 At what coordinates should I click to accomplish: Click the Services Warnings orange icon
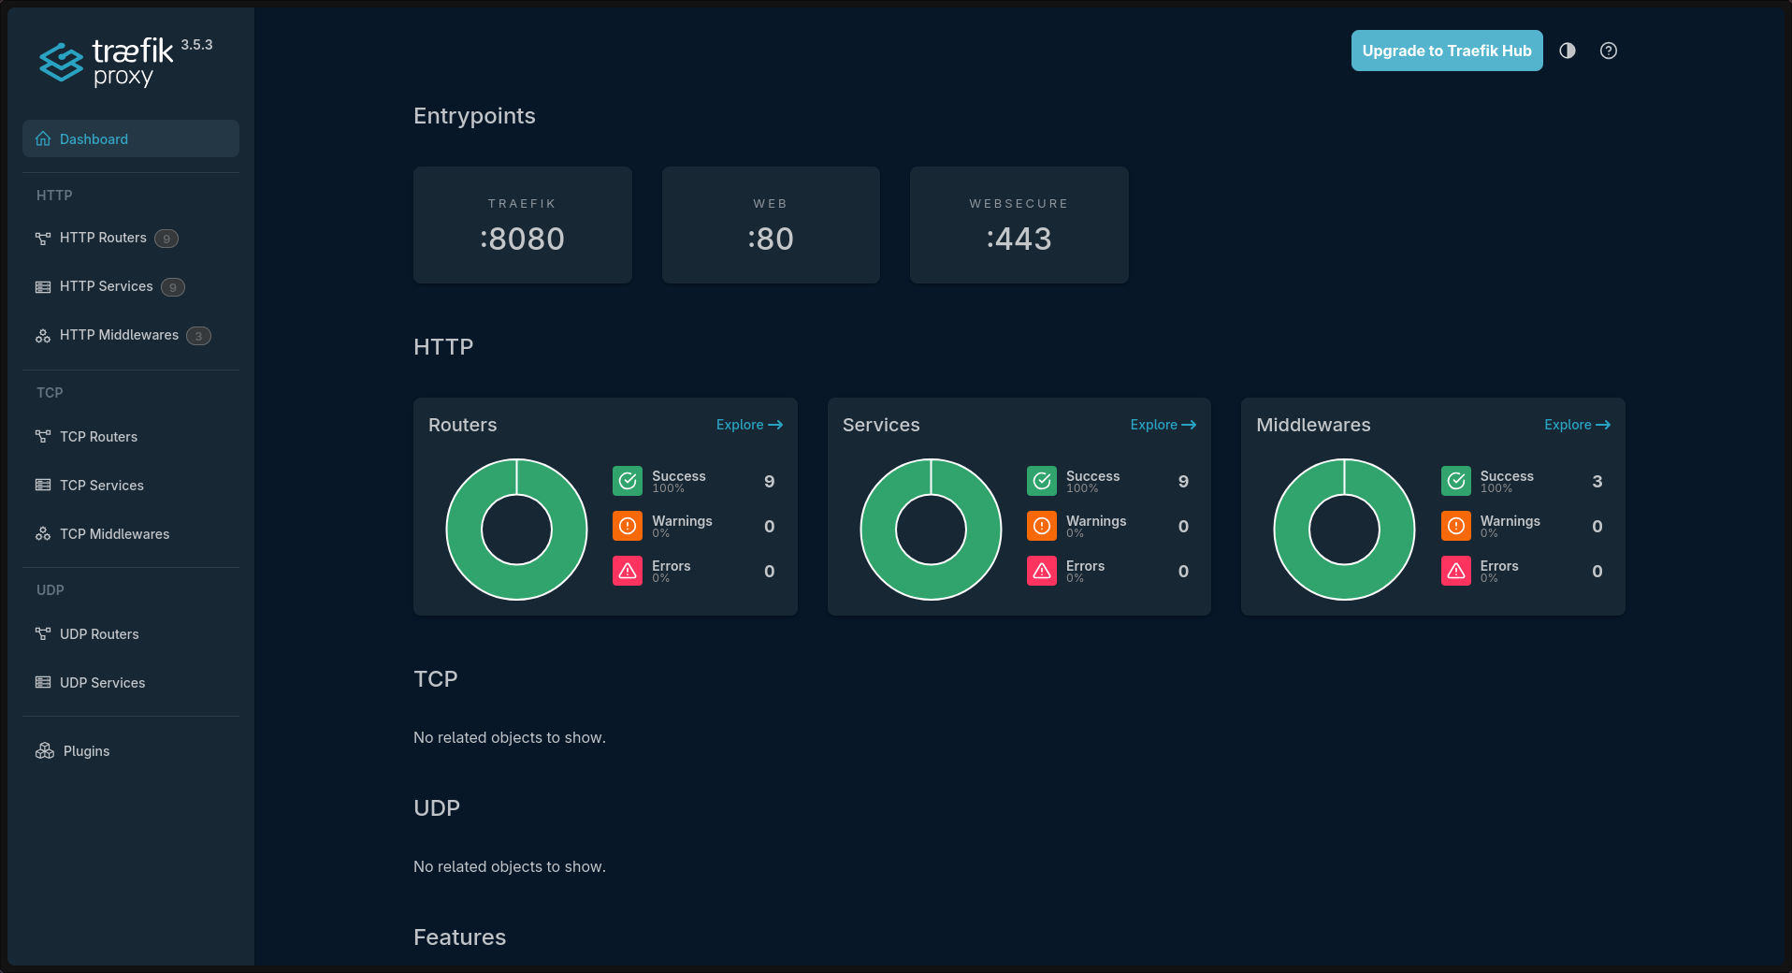[1042, 526]
